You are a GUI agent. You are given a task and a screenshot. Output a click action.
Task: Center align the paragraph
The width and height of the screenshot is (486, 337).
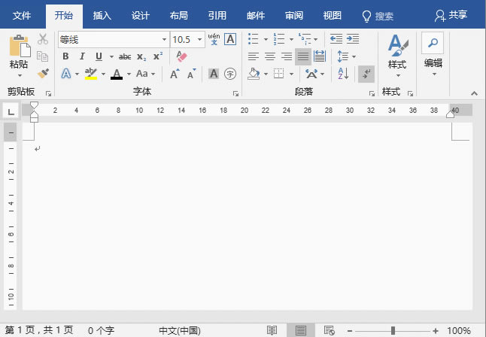[x=270, y=56]
